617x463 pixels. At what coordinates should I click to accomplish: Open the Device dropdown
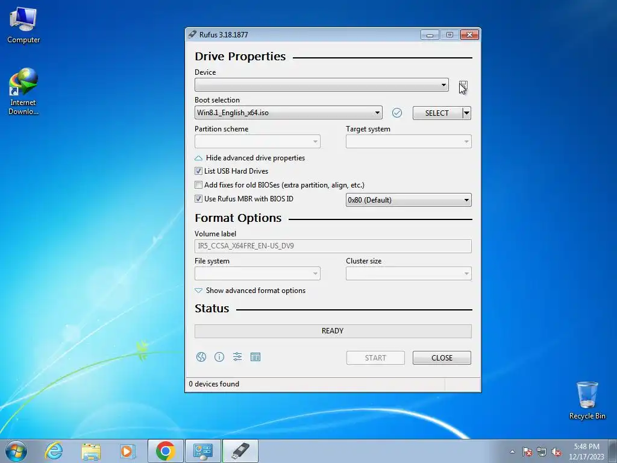tap(322, 85)
